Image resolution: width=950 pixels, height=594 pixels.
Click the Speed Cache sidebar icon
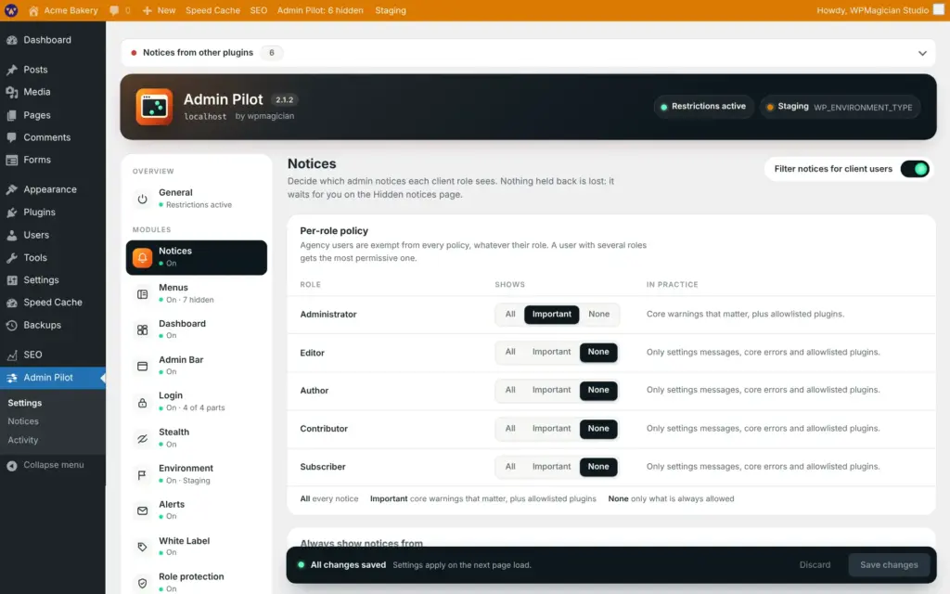[x=12, y=303]
